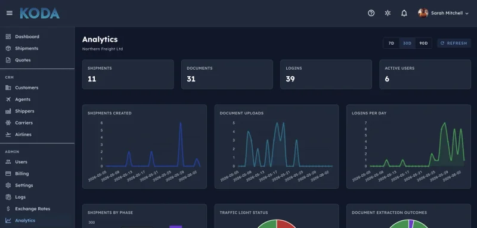Switch range to 90D
This screenshot has height=228, width=477.
423,43
